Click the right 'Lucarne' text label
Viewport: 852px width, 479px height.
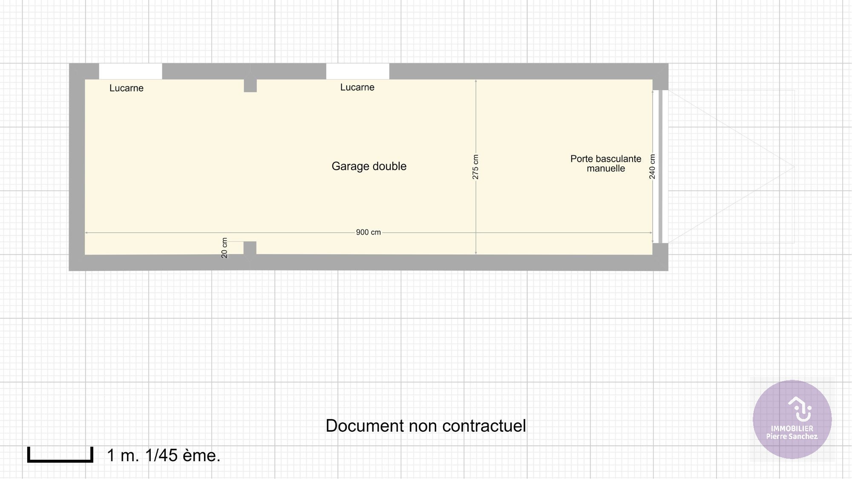point(357,87)
